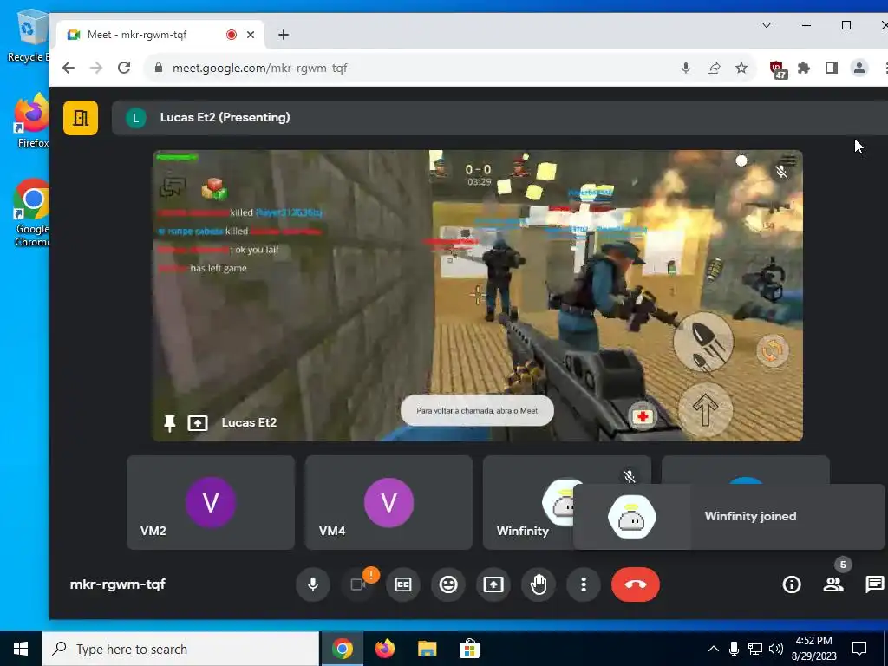This screenshot has width=888, height=666.
Task: Click the game's up-arrow jump button
Action: pyautogui.click(x=704, y=410)
